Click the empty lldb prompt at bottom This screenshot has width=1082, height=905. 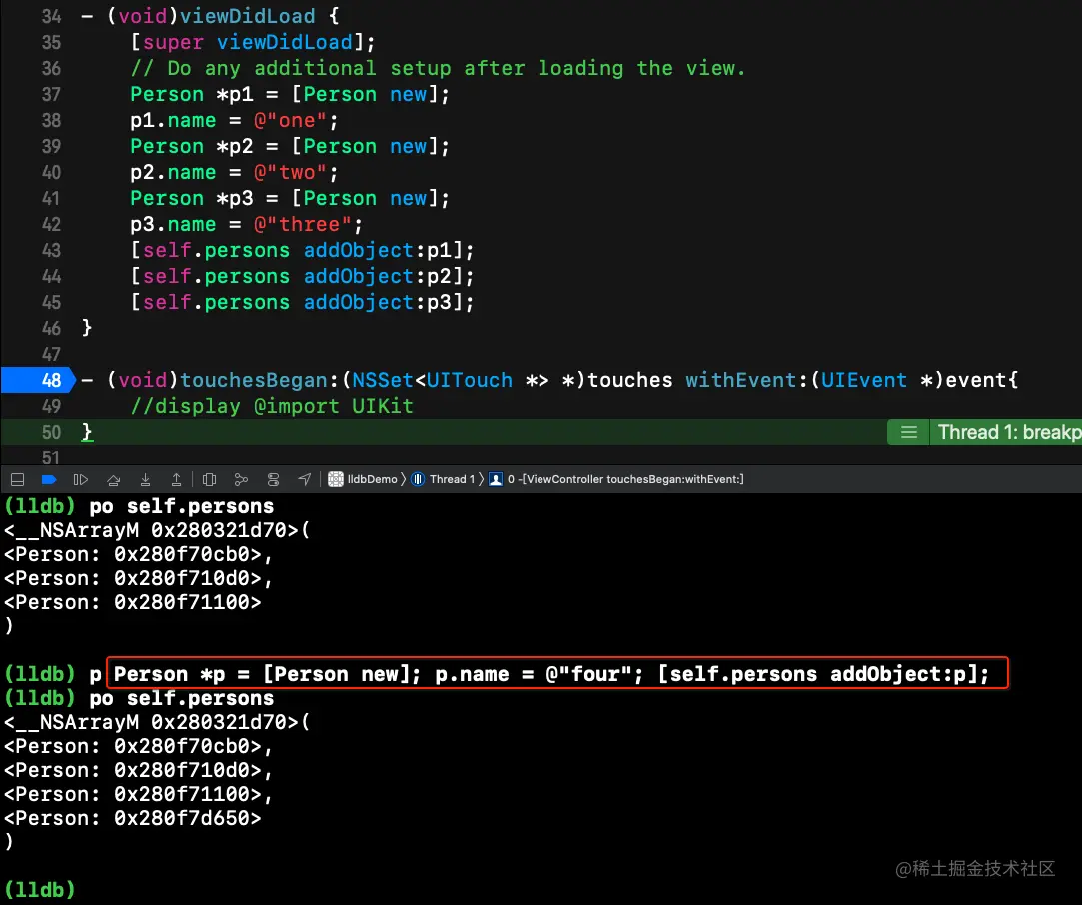point(40,888)
